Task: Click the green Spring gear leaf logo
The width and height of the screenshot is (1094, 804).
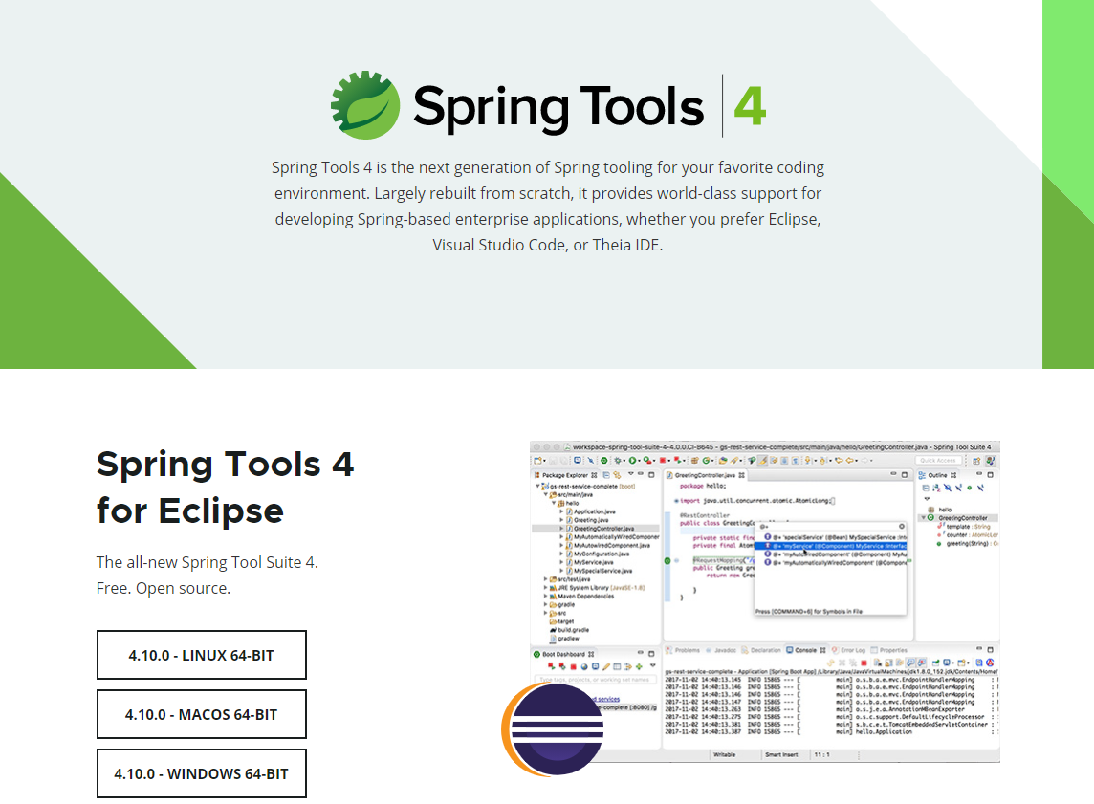Action: point(365,104)
